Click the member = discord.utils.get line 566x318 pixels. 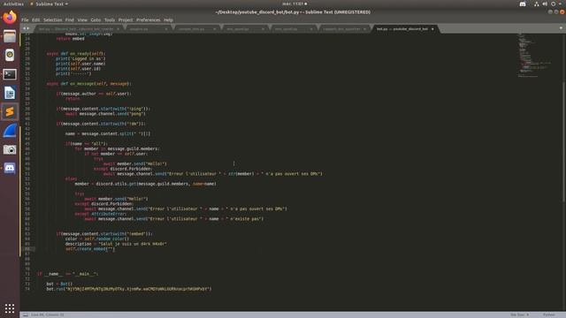click(145, 184)
